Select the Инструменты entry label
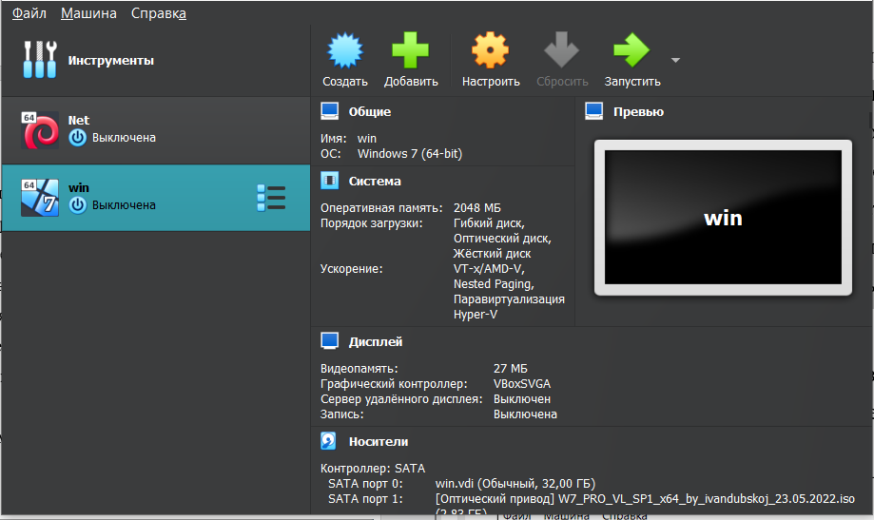The height and width of the screenshot is (520, 874). [x=111, y=60]
